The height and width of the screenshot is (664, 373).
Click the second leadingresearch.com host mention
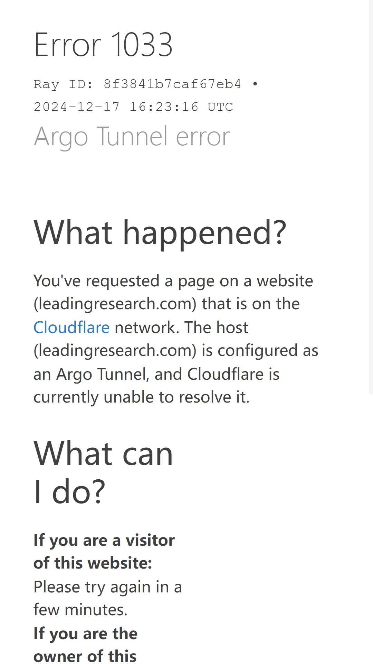pyautogui.click(x=115, y=350)
